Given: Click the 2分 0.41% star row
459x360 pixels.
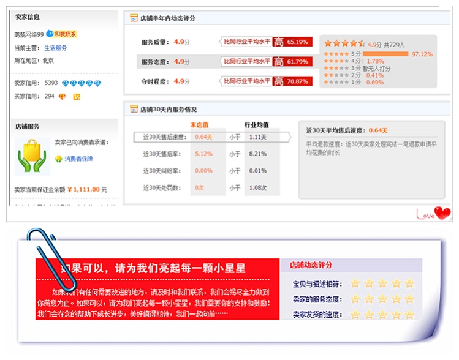Looking at the screenshot, I should click(x=354, y=75).
